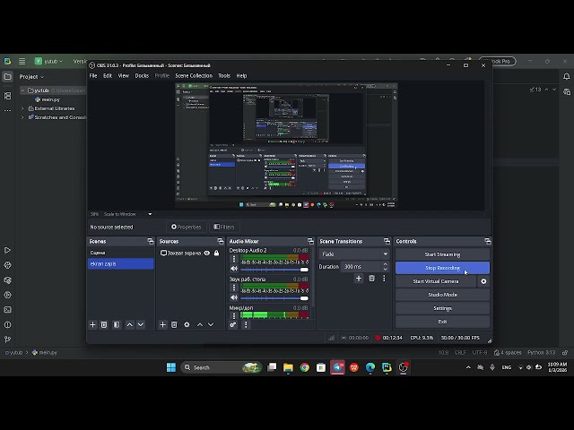Expand External Libraries tree node
The height and width of the screenshot is (430, 574).
pos(22,108)
